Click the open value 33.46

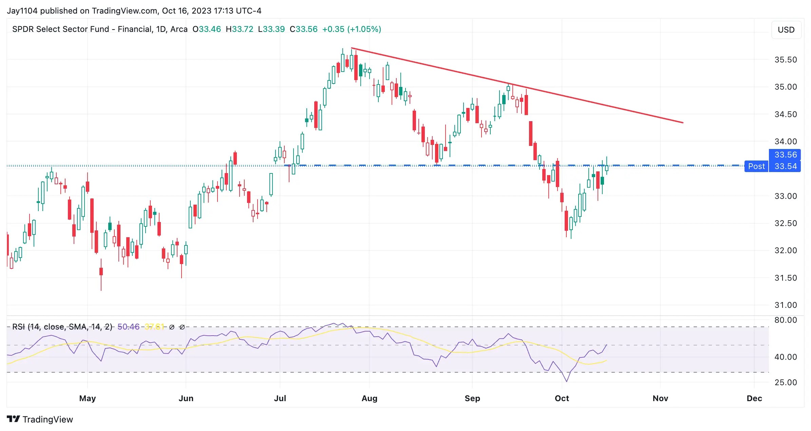coord(210,29)
